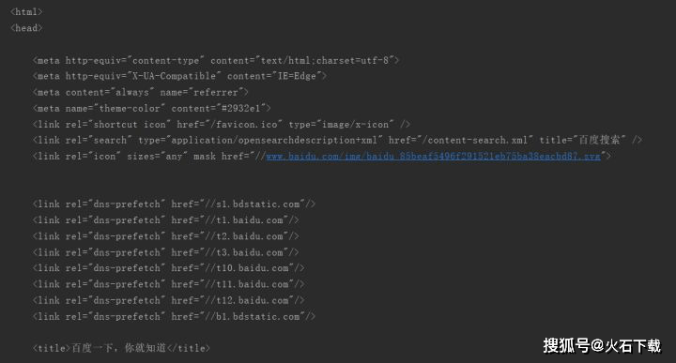This screenshot has width=676, height=363.
Task: Select the charset=utf-8 content-type meta line
Action: [x=216, y=60]
